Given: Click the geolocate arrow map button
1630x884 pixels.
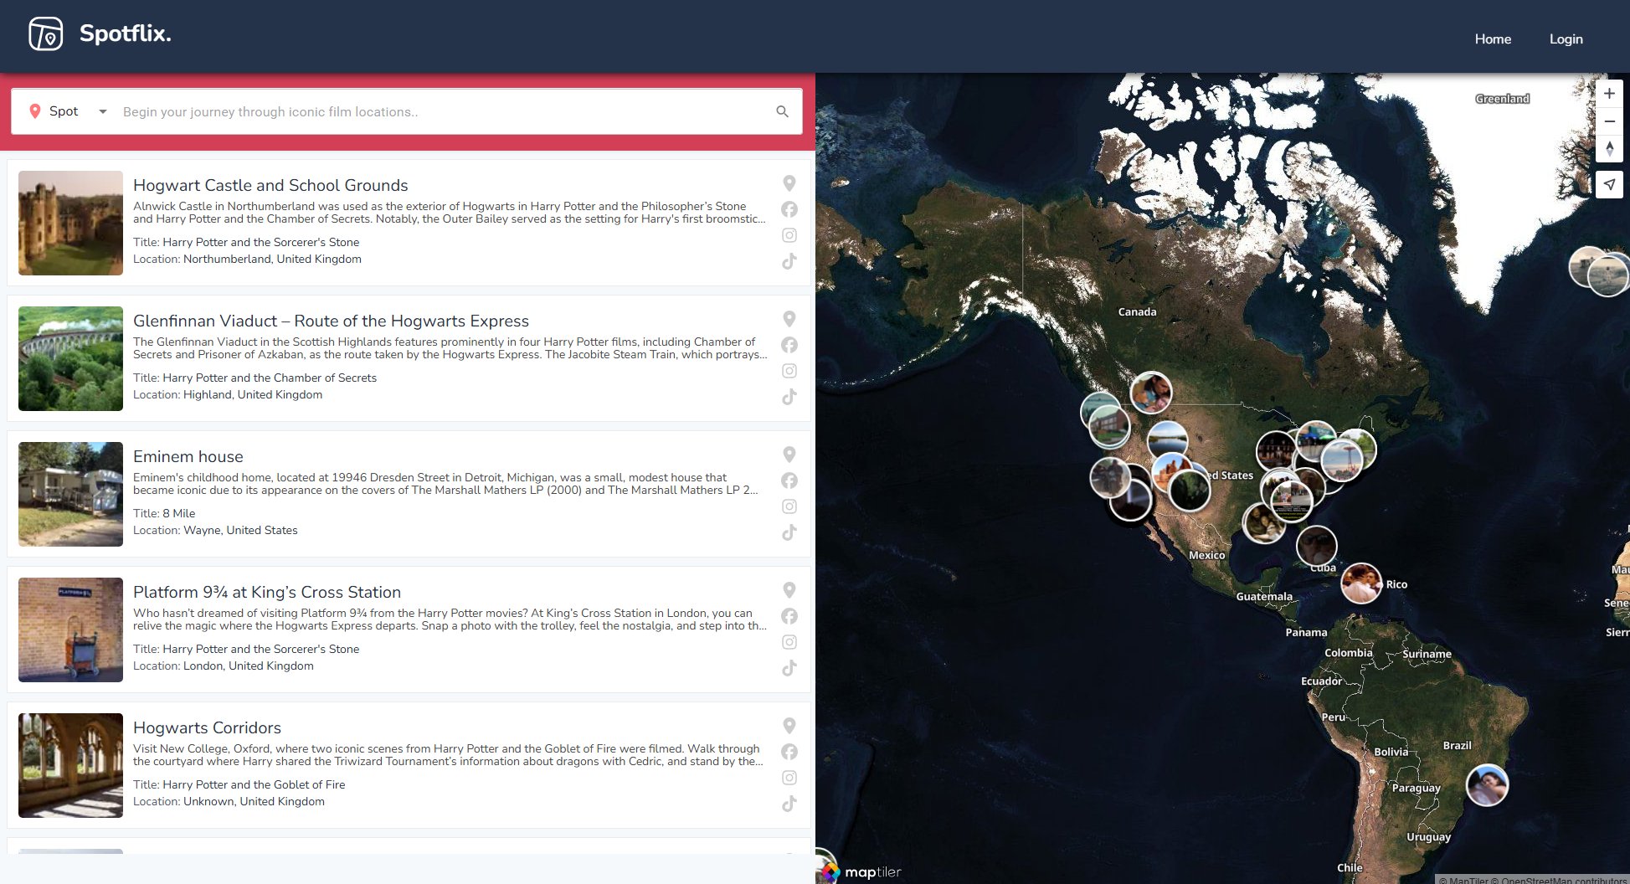Looking at the screenshot, I should (1609, 184).
